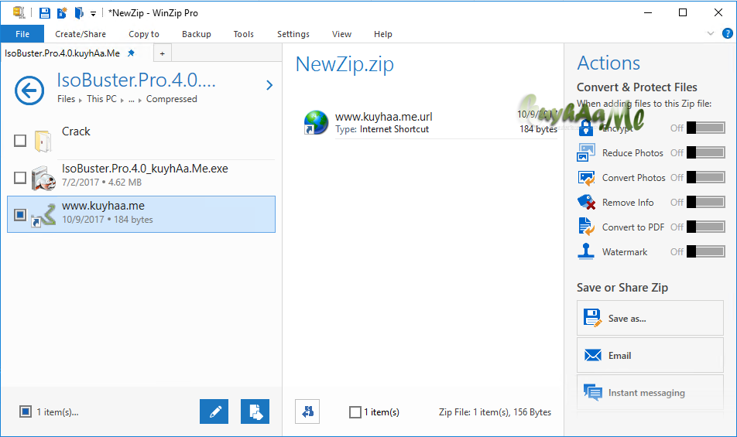Click the Zip File status text
The image size is (737, 437).
[x=495, y=412]
